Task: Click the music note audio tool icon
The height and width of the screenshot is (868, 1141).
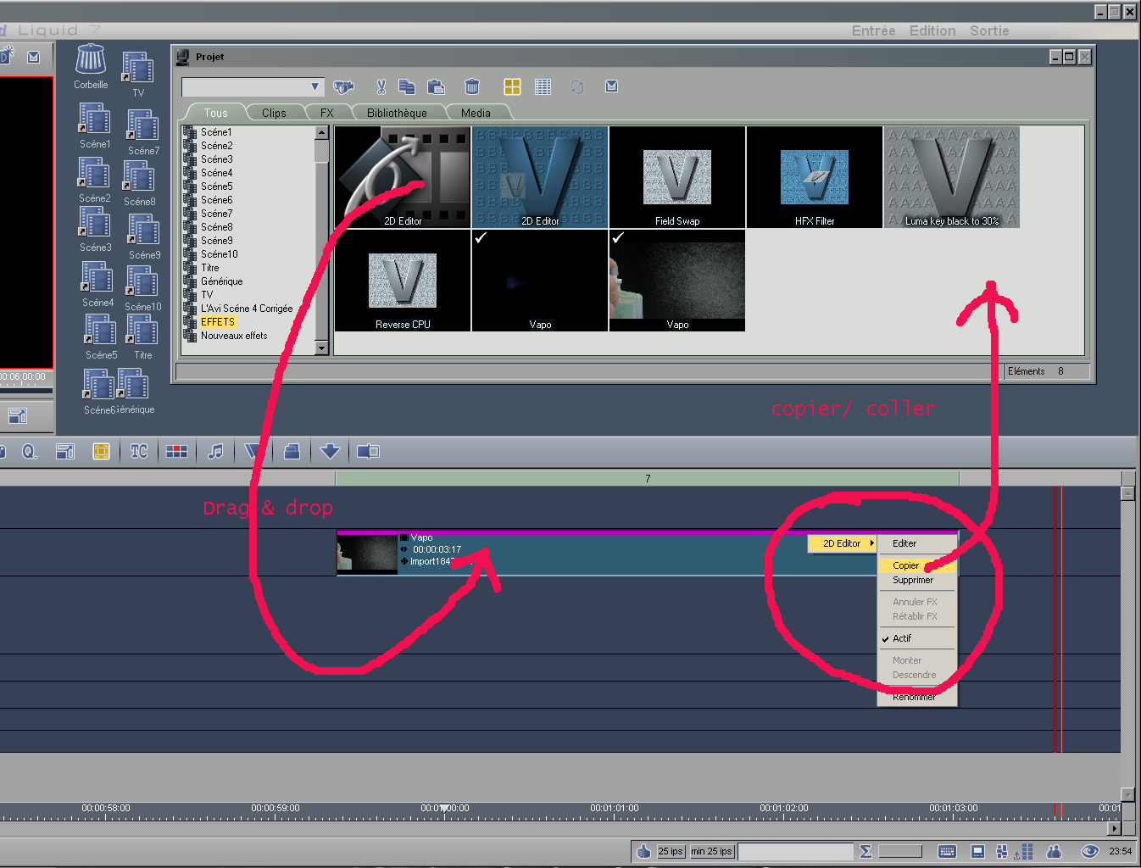Action: point(216,452)
